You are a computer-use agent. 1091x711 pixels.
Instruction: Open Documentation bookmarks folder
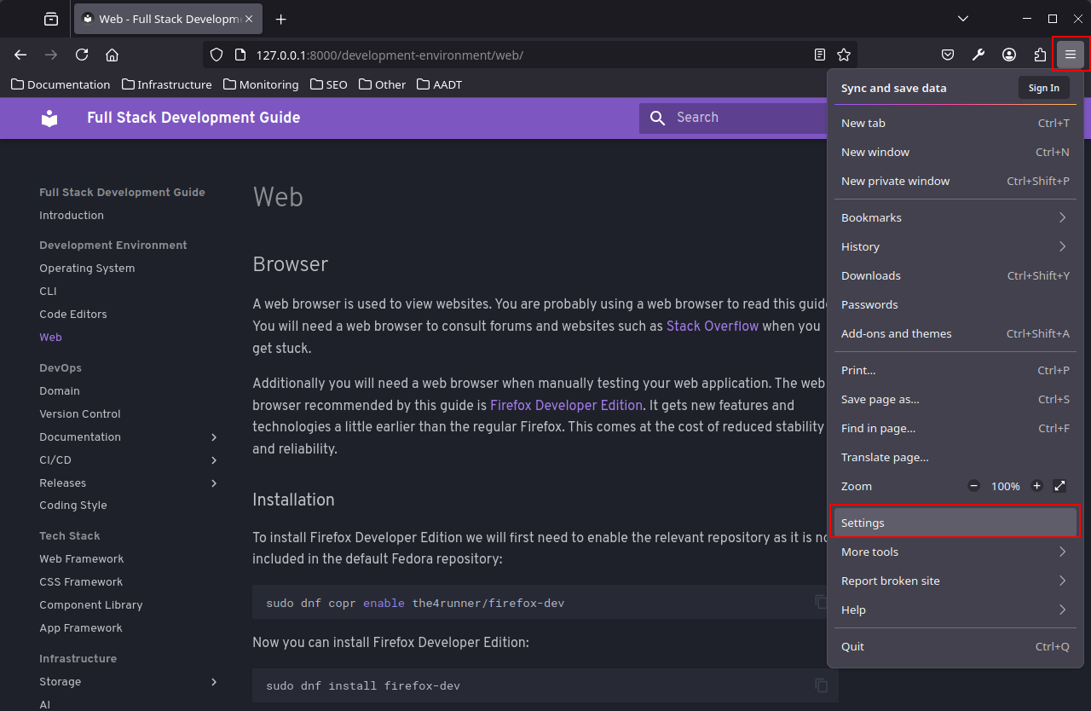pyautogui.click(x=61, y=84)
